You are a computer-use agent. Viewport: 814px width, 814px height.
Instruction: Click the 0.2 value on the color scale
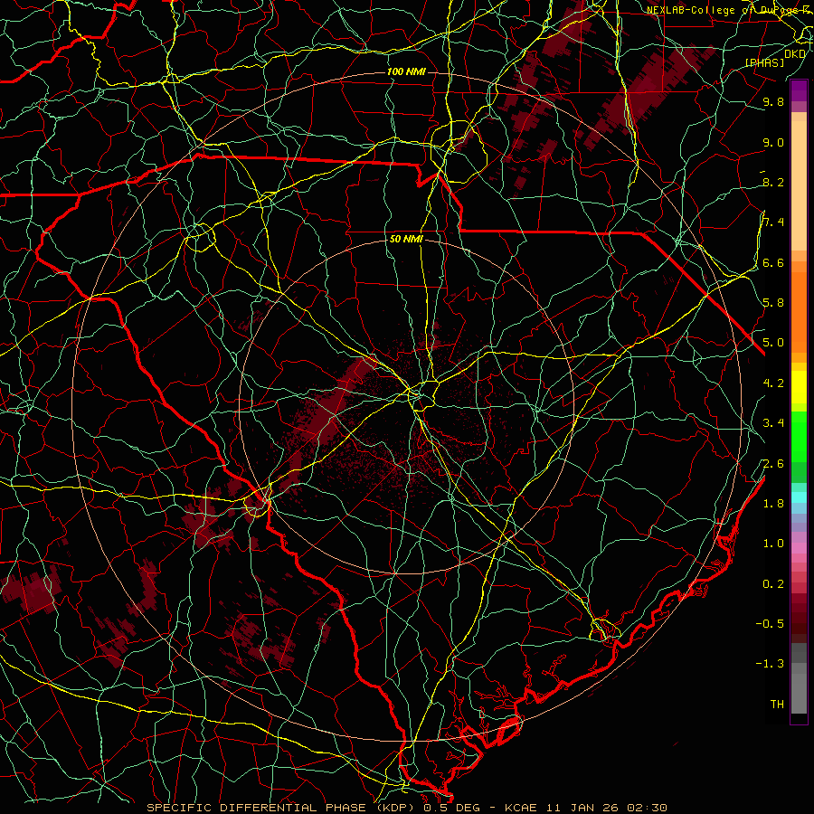click(773, 583)
